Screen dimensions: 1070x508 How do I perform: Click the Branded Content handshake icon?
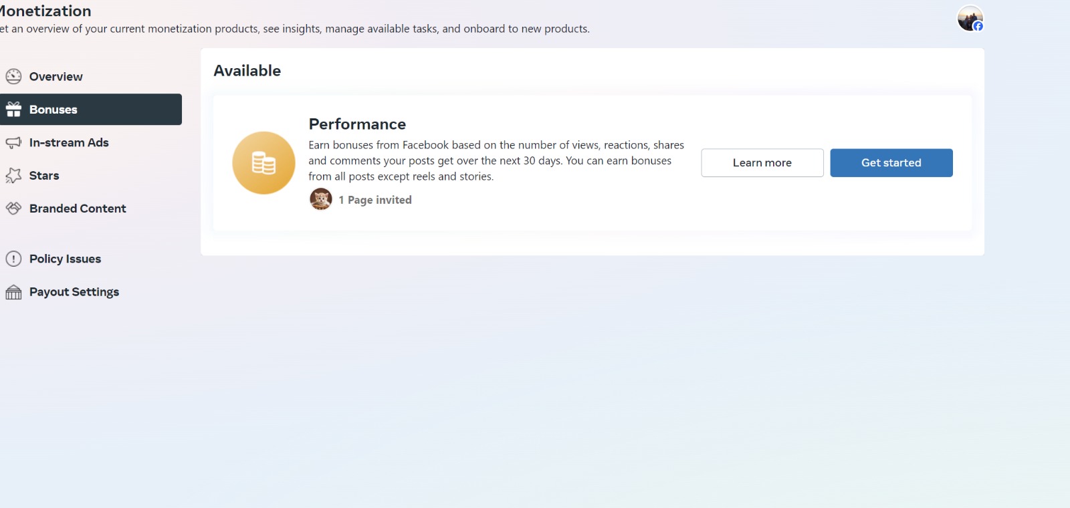13,209
